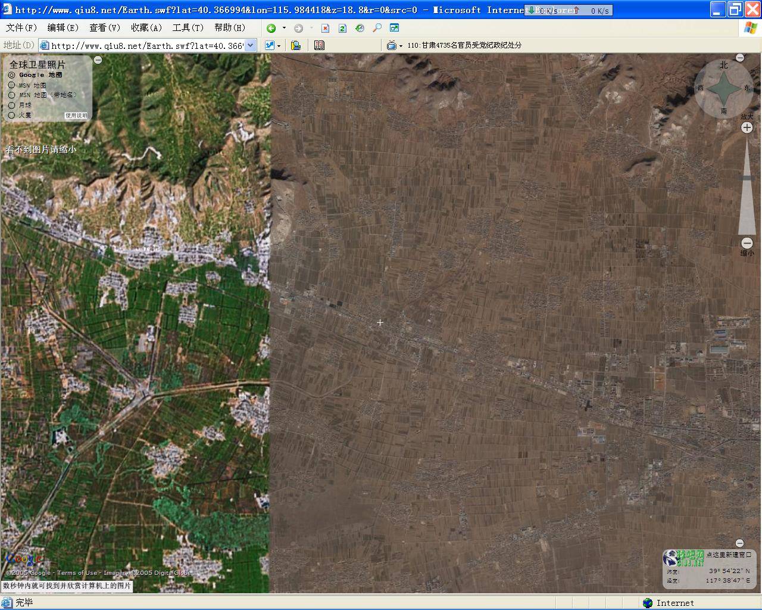Click the 缩小 minus zoom-out button
Viewport: 762px width, 610px height.
747,243
